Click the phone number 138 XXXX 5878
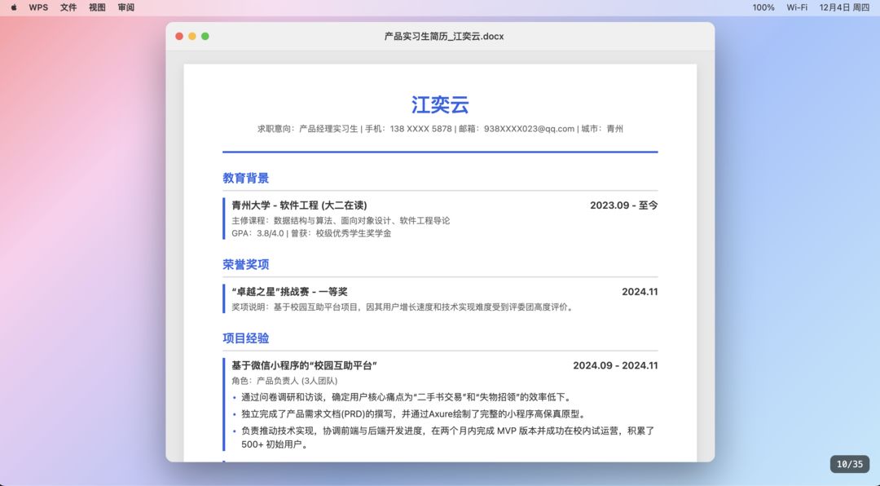Image resolution: width=880 pixels, height=486 pixels. [x=421, y=128]
